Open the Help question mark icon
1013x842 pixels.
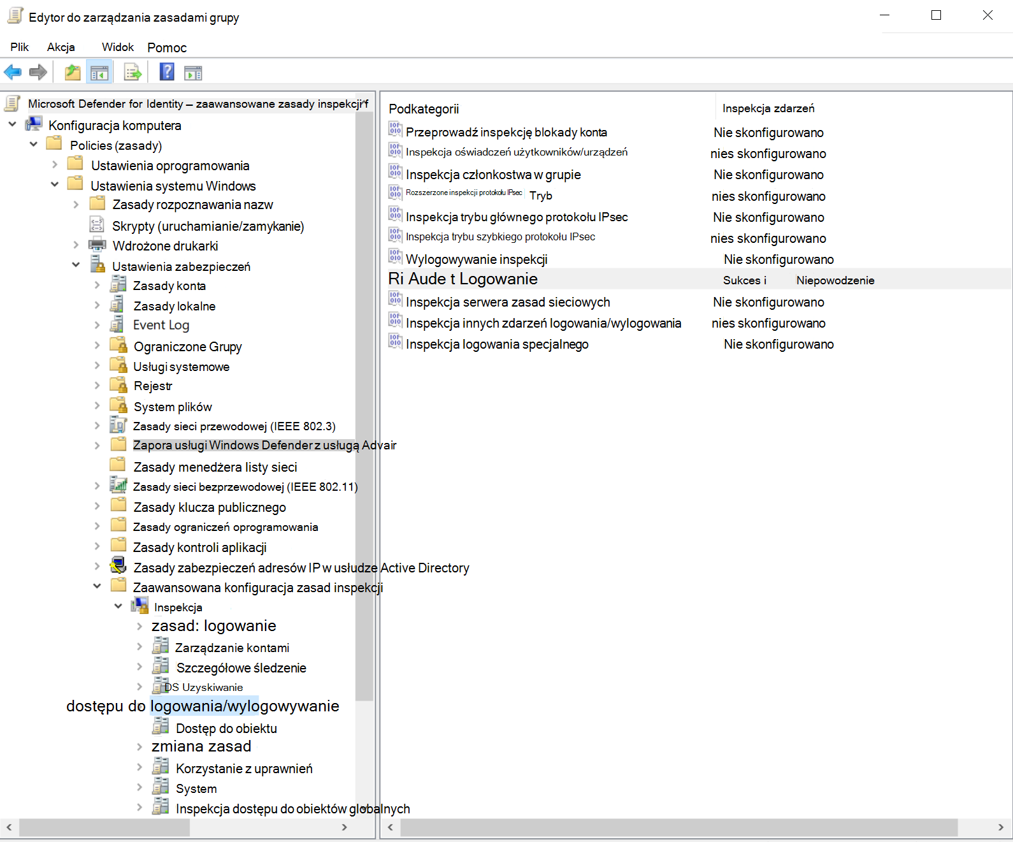point(167,71)
